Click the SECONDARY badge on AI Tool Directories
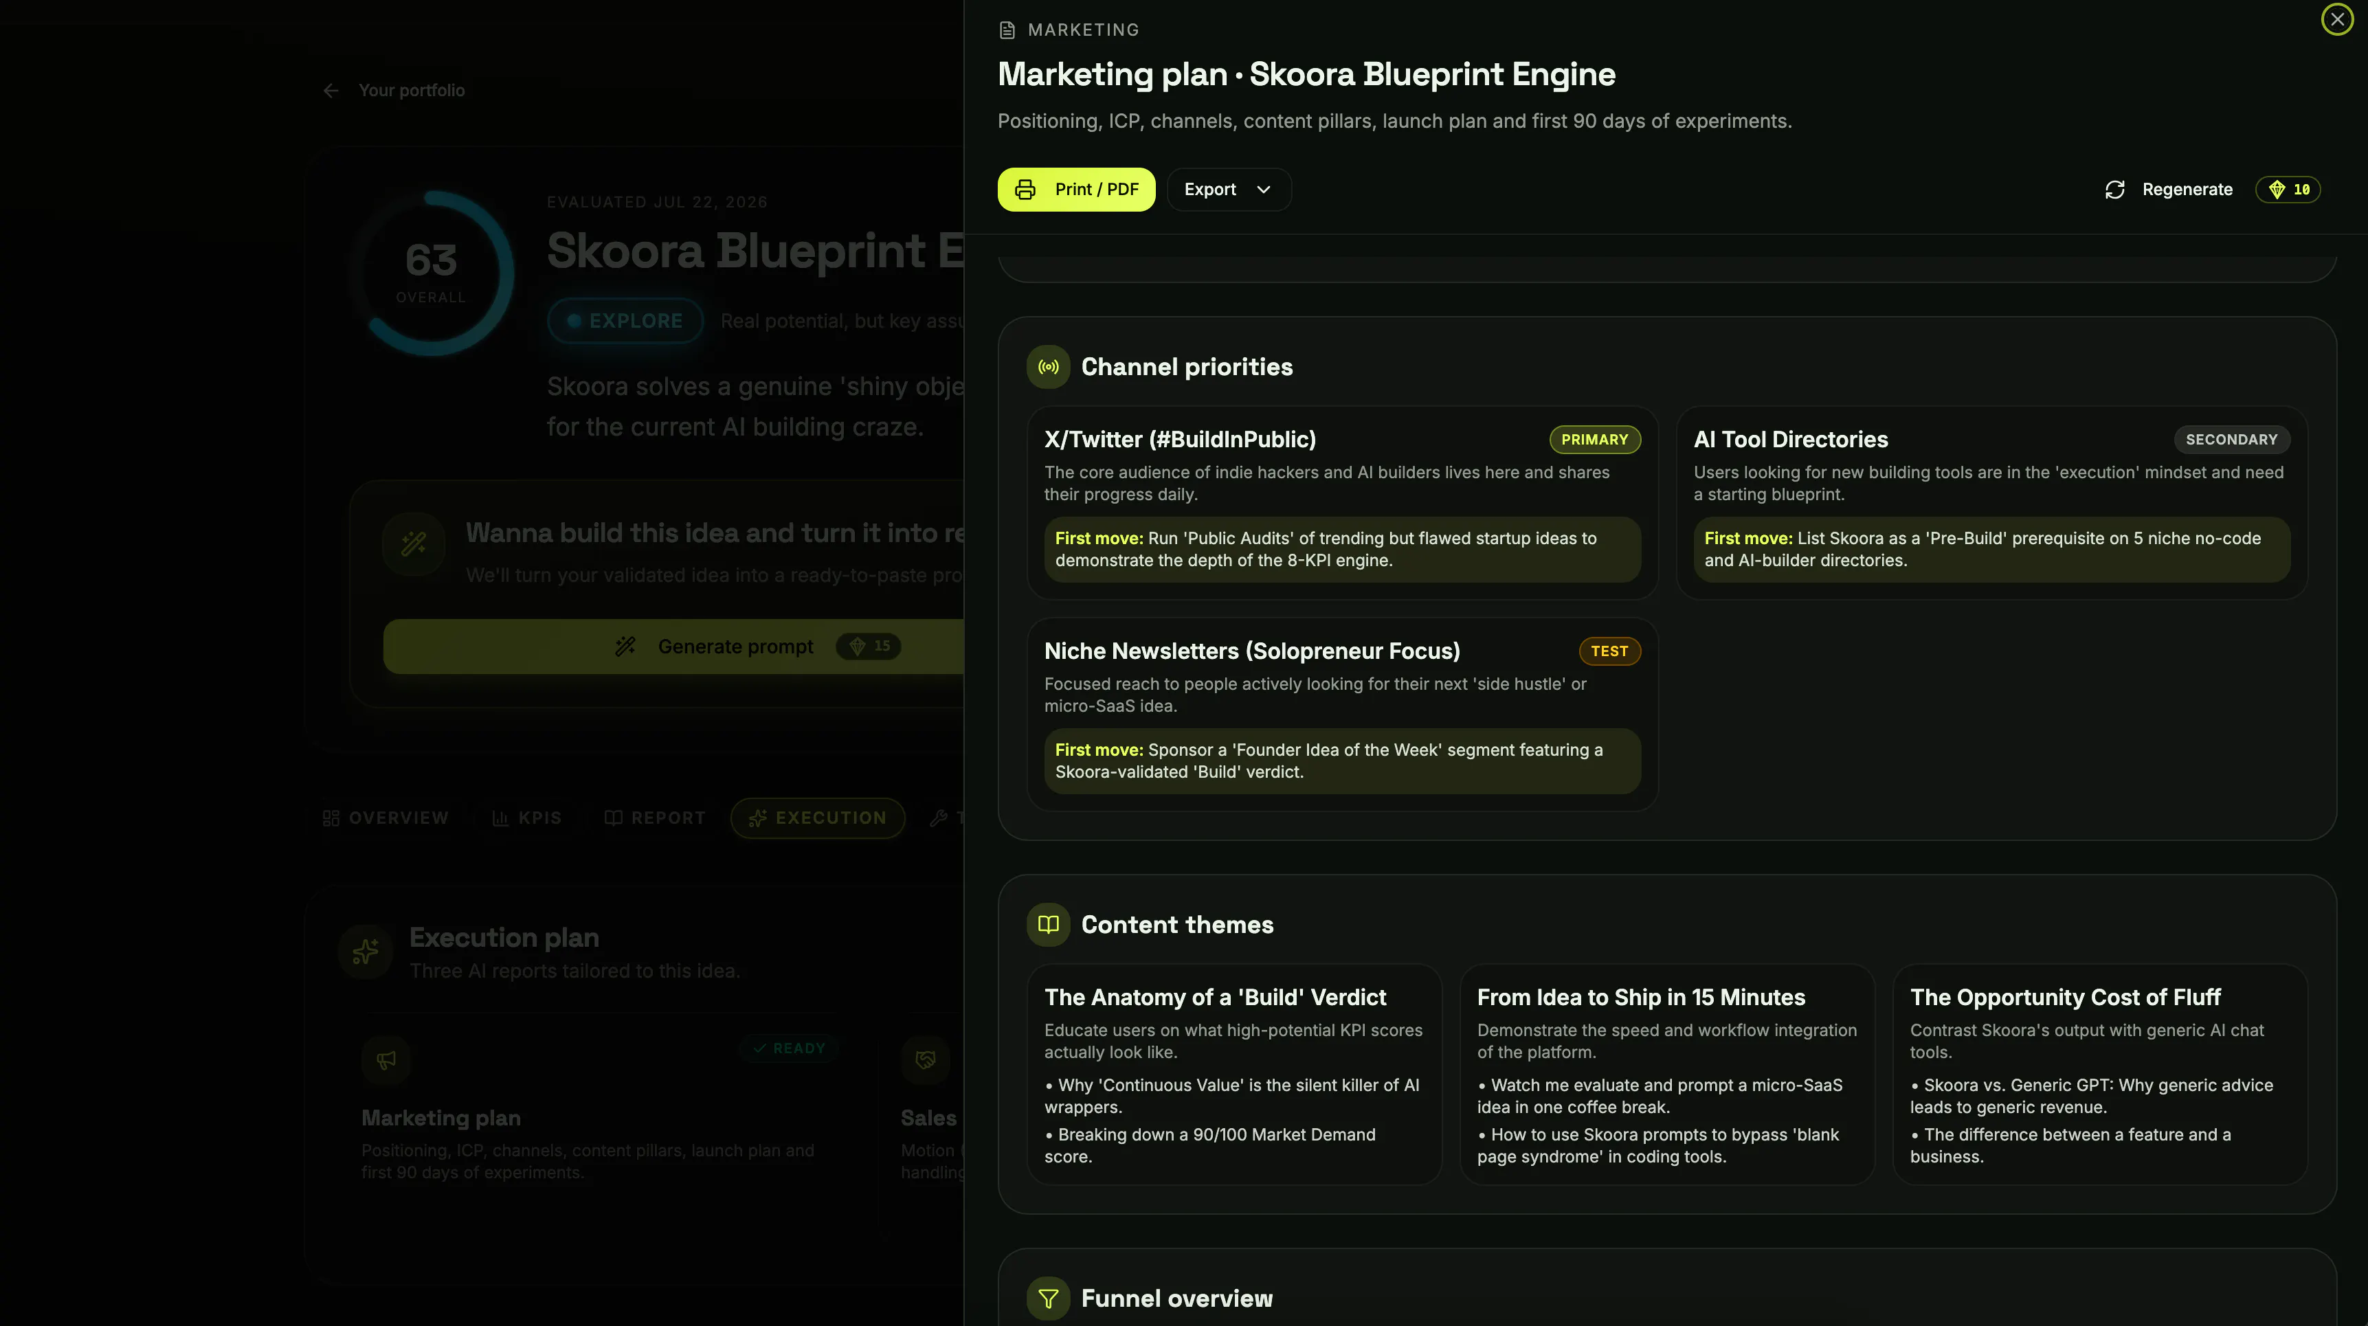This screenshot has height=1326, width=2368. coord(2232,439)
